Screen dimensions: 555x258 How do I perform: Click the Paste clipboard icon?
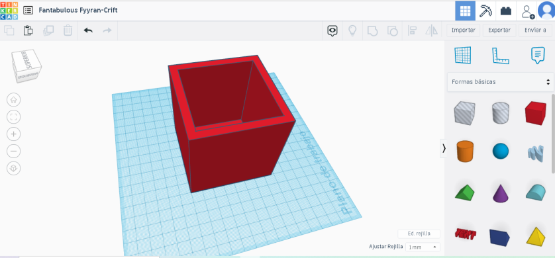point(28,30)
